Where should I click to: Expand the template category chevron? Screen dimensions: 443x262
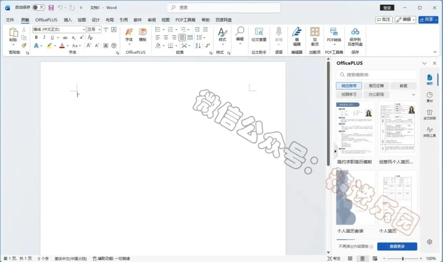[x=413, y=95]
